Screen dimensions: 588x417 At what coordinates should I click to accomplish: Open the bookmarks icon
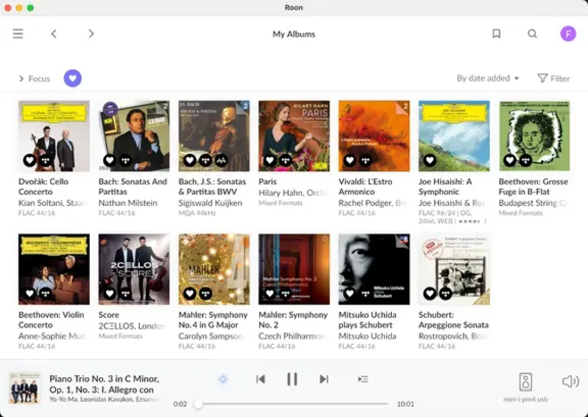click(x=496, y=34)
